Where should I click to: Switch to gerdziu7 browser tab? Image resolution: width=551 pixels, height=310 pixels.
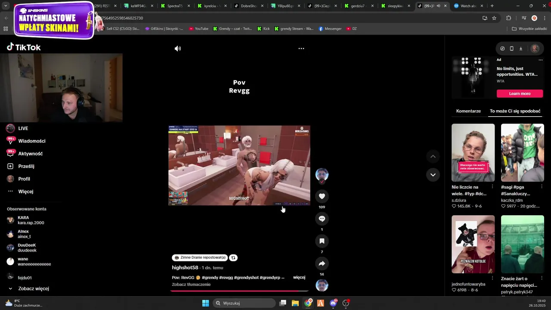pos(357,6)
